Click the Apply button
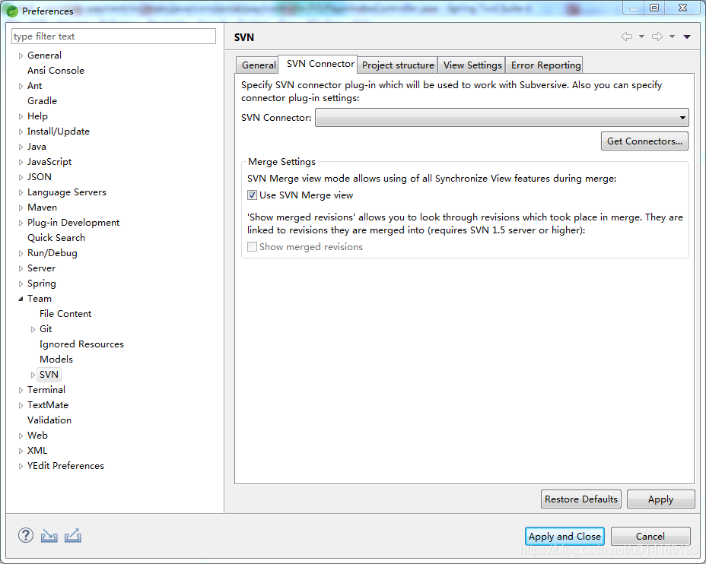 pyautogui.click(x=660, y=499)
